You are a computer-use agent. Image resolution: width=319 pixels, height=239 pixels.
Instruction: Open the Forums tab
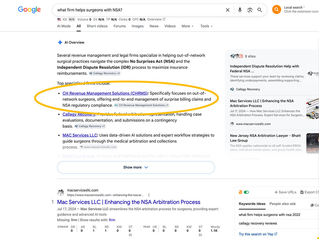[x=120, y=26]
